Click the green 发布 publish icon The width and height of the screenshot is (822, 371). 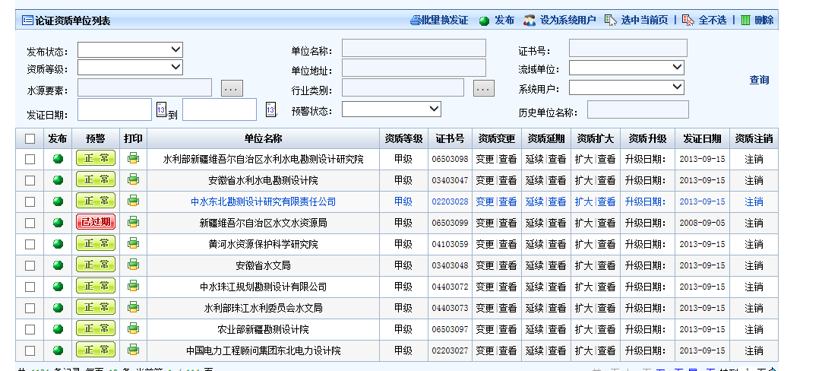[485, 21]
